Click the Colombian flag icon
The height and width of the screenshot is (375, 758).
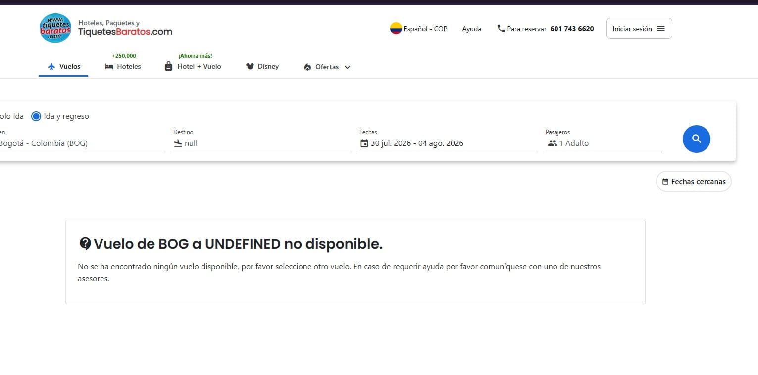click(396, 29)
